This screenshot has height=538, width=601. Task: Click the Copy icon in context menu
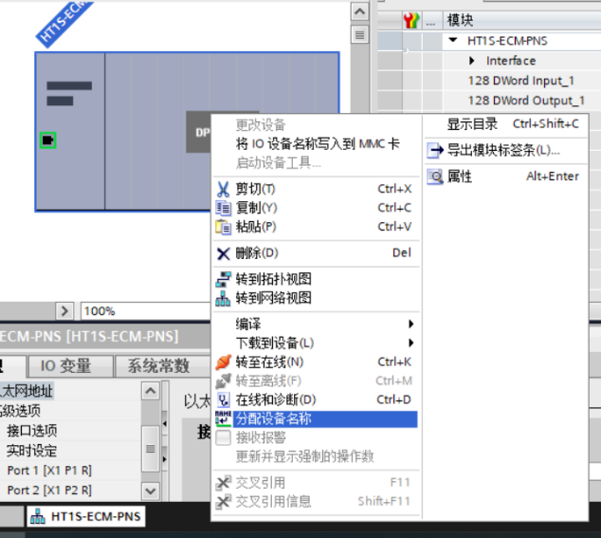click(x=223, y=208)
